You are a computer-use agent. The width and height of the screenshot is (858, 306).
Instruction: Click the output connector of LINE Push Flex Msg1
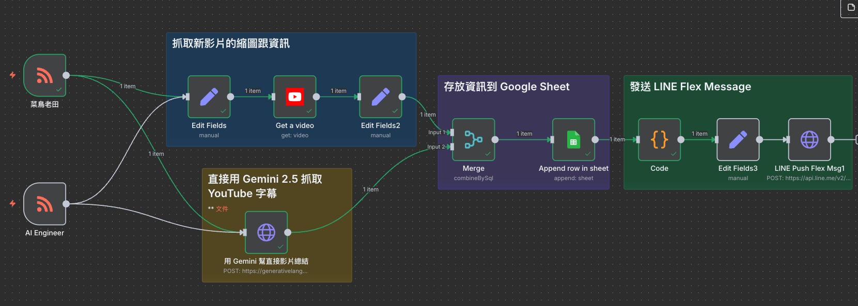coord(831,139)
